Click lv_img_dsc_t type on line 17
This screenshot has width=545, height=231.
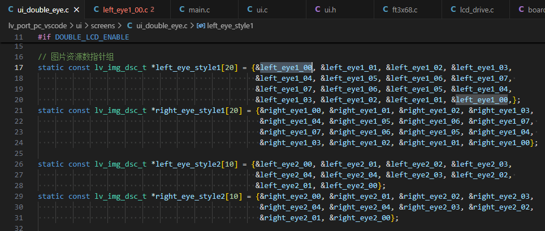coord(120,67)
